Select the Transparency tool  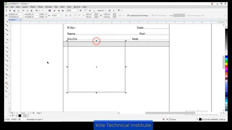(7, 78)
